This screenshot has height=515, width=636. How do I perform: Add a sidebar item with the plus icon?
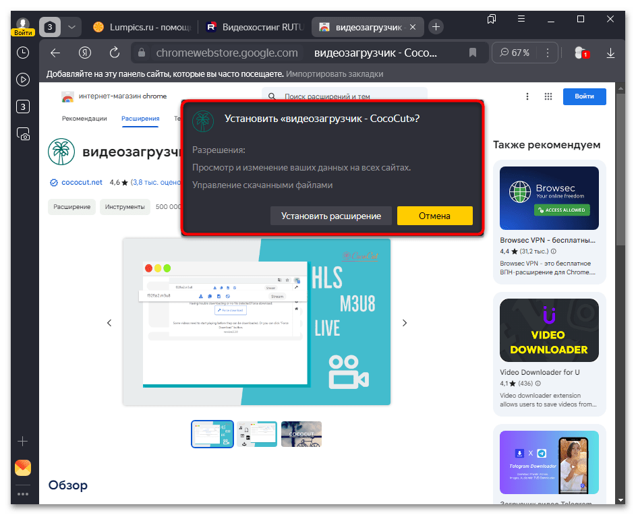[x=23, y=442]
